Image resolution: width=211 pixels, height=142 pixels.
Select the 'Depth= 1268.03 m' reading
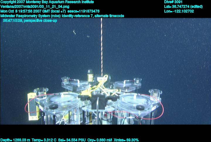(x=15, y=140)
